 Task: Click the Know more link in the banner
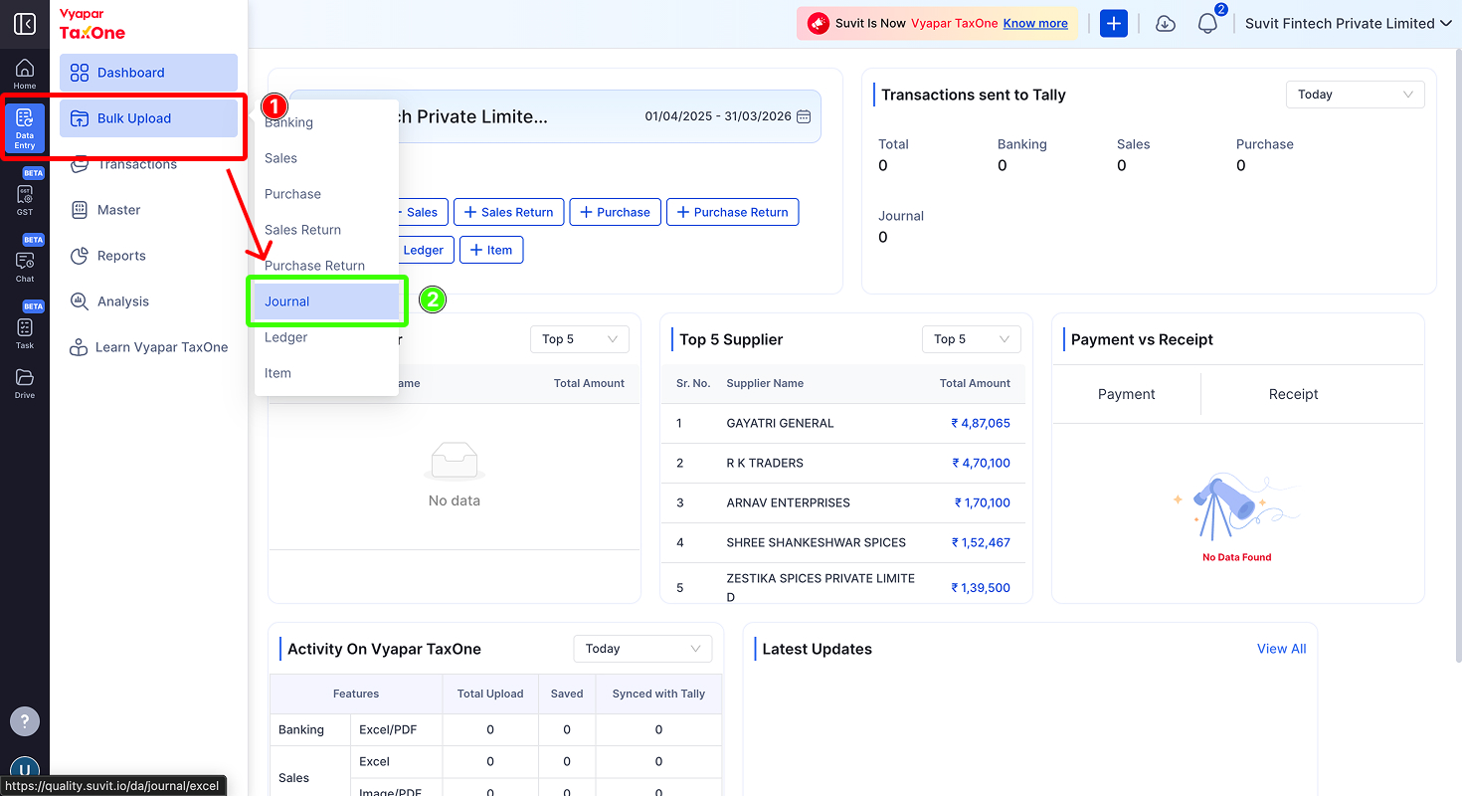point(1035,23)
